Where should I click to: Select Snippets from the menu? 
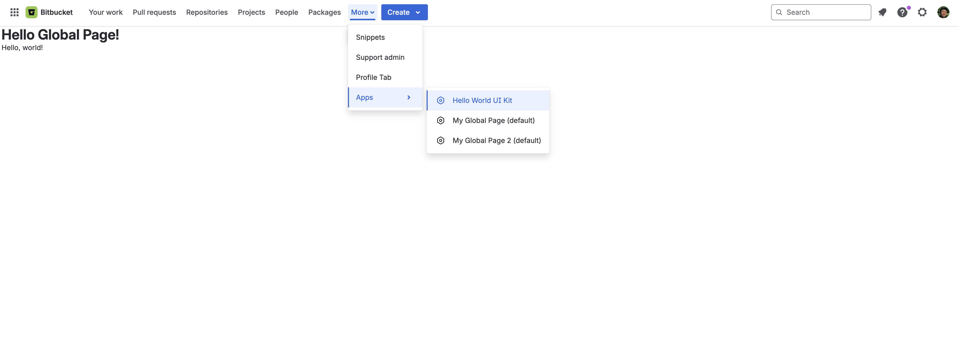[370, 37]
